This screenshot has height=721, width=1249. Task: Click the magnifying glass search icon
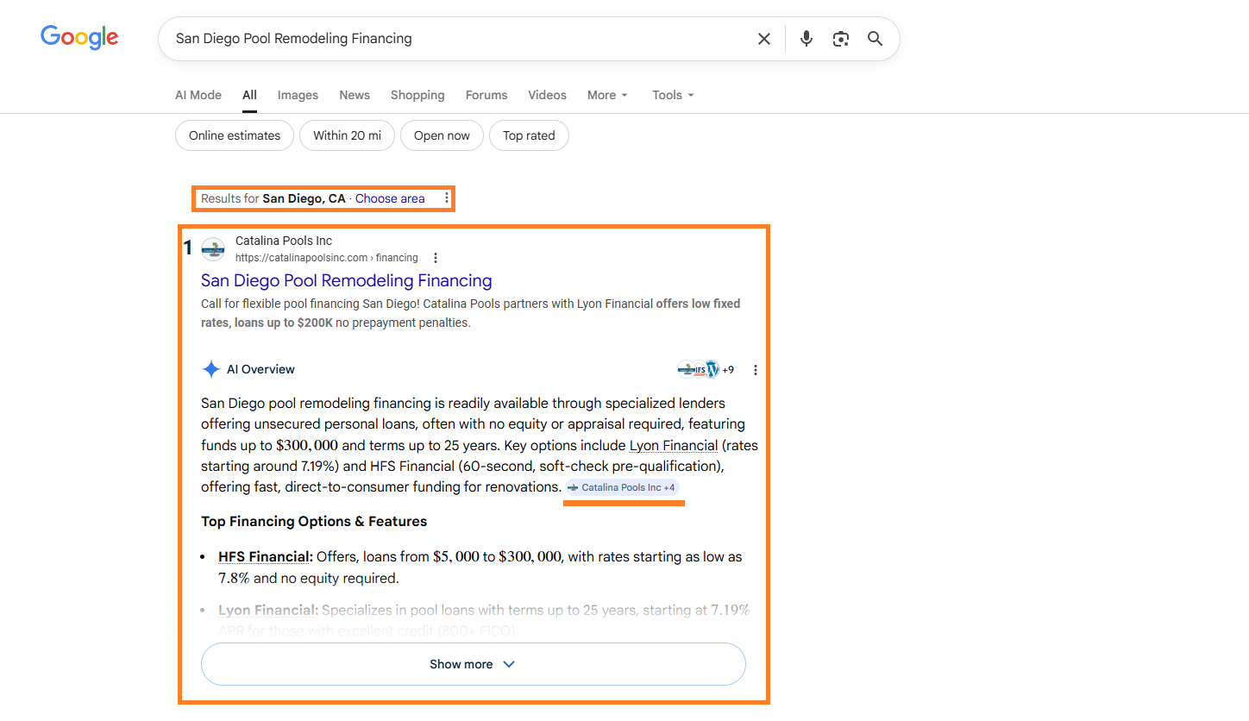[876, 39]
